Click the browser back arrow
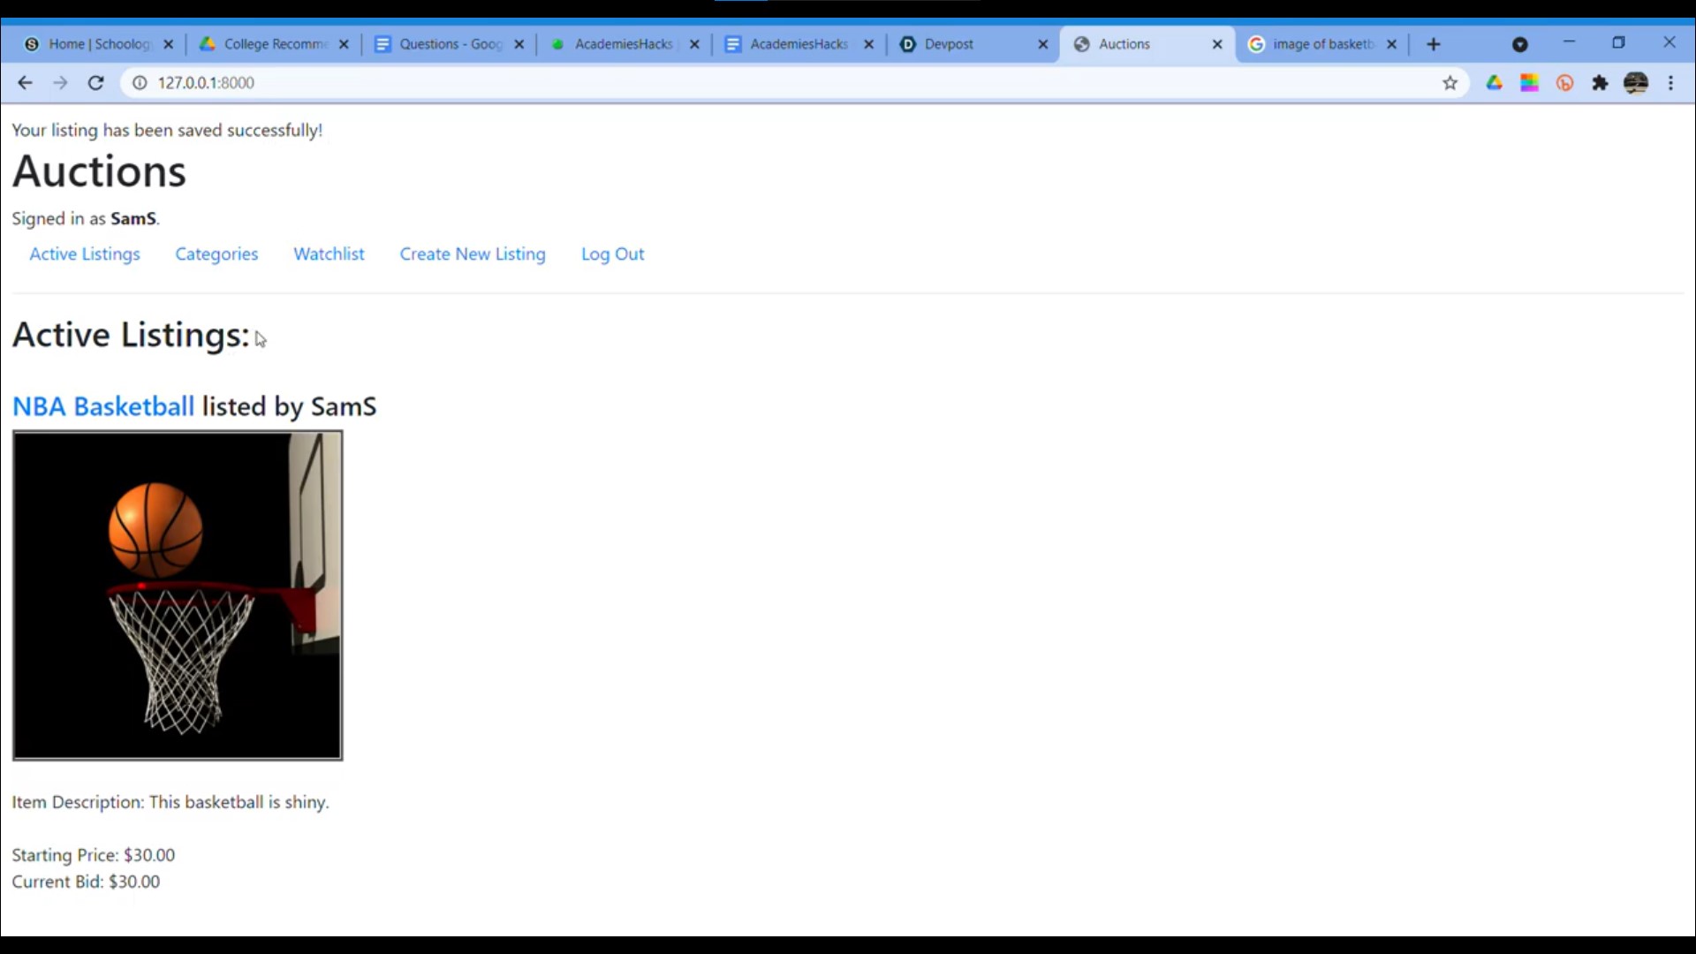The width and height of the screenshot is (1696, 954). click(x=25, y=83)
